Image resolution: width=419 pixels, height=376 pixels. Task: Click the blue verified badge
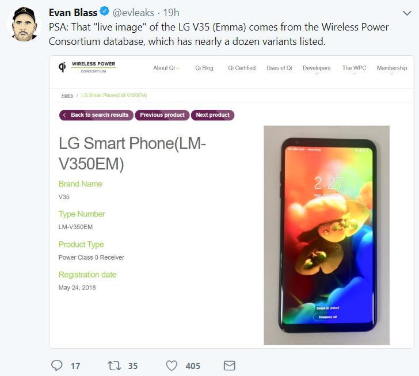click(x=104, y=12)
